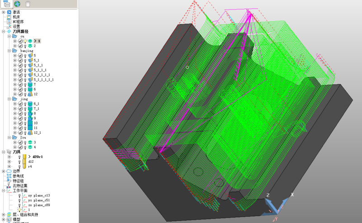Click the d20r1 yellow tool icon
This screenshot has height=223, width=362.
point(24,157)
